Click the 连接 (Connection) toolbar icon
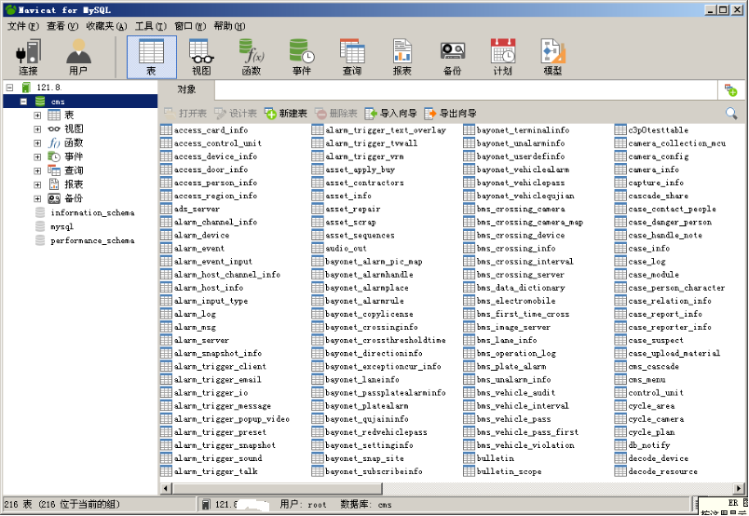Viewport: 749px width, 516px height. (x=29, y=57)
